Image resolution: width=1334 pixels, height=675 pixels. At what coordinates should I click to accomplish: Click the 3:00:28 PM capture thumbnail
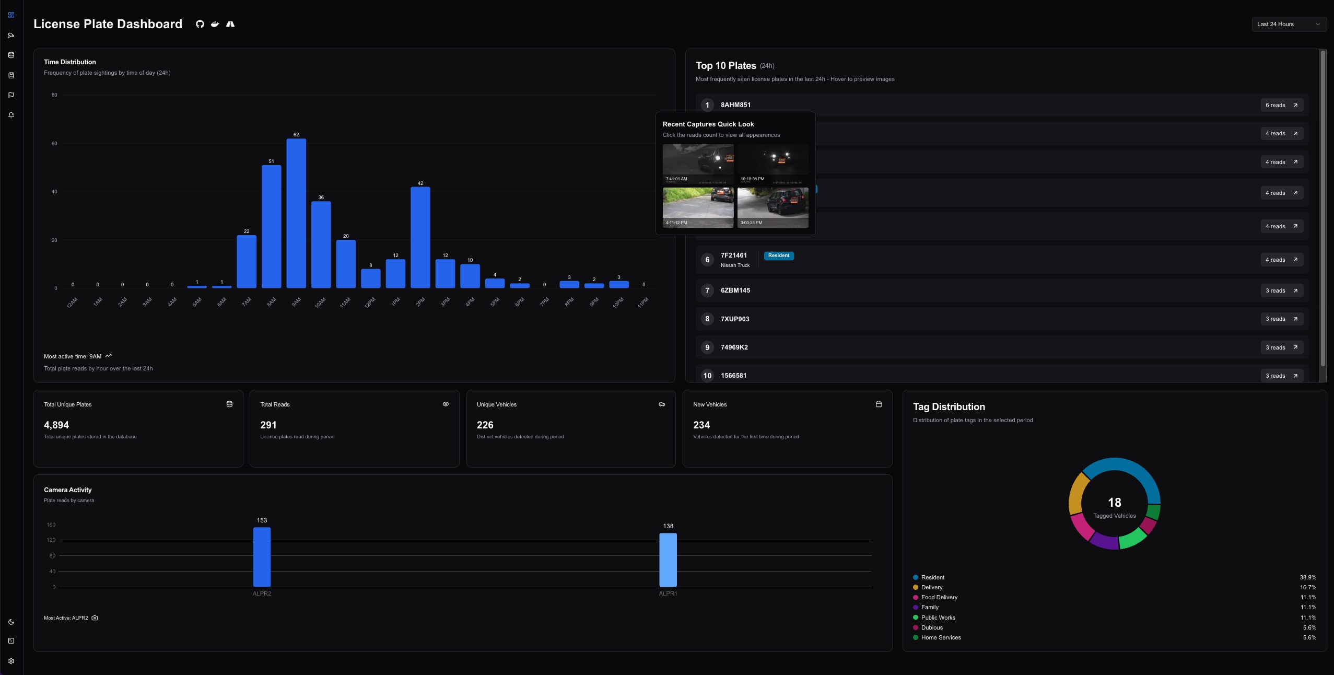(773, 207)
